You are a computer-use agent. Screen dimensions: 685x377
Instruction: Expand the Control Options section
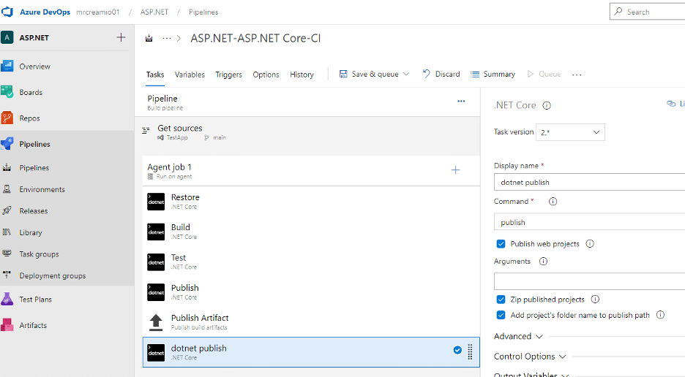[x=530, y=356]
